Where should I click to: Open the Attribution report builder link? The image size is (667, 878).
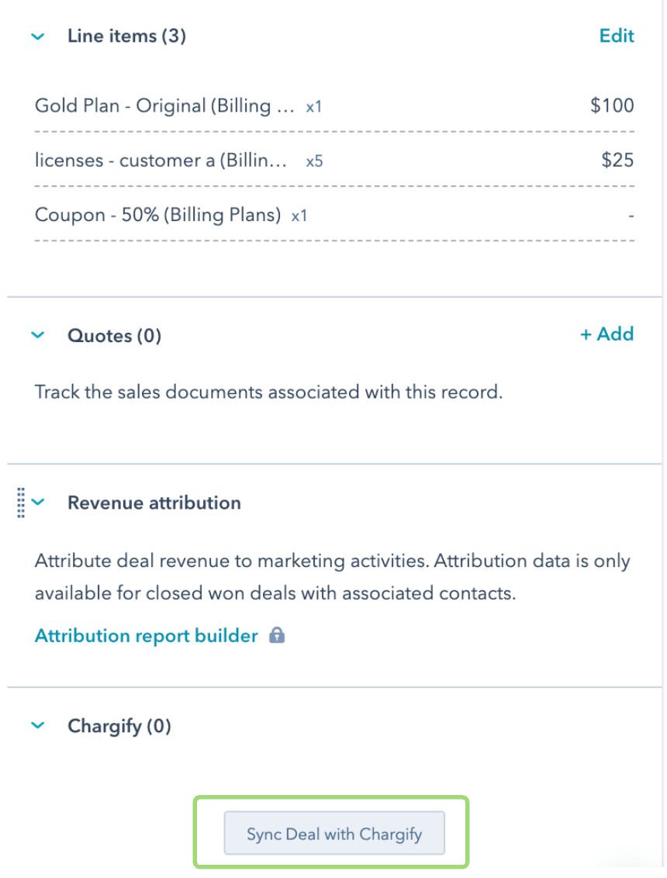[146, 636]
